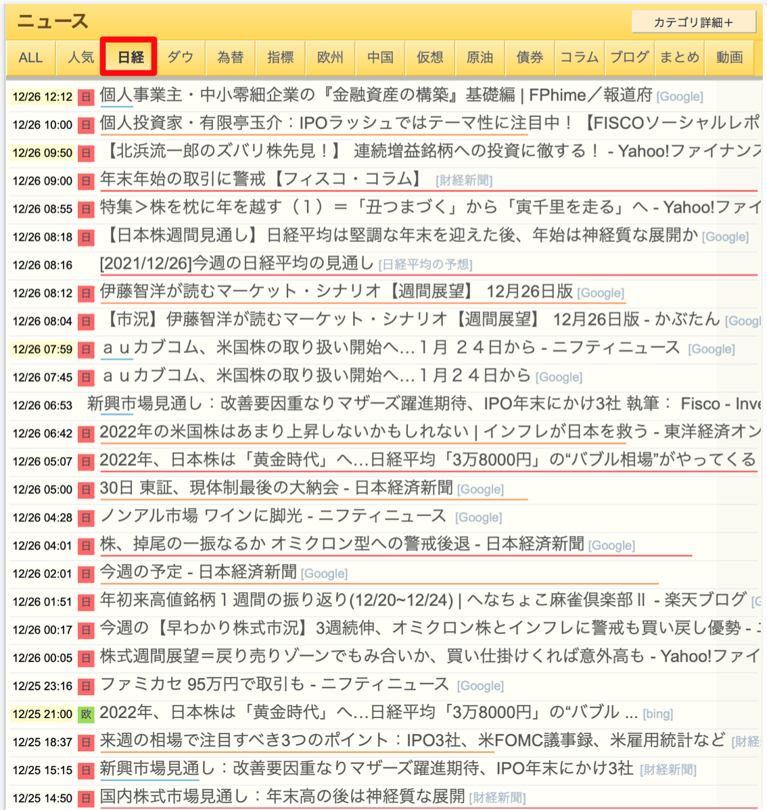Open article 個人投資家・有限亭玉介：IPOラッシュ
This screenshot has width=767, height=810.
pyautogui.click(x=429, y=123)
